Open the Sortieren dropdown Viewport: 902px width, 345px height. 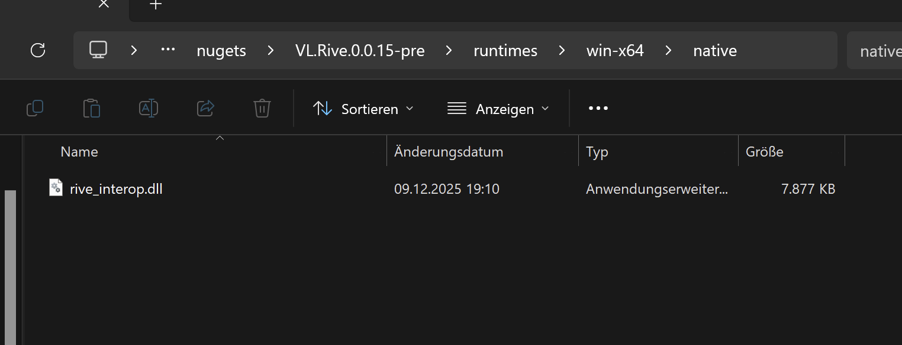pos(363,109)
